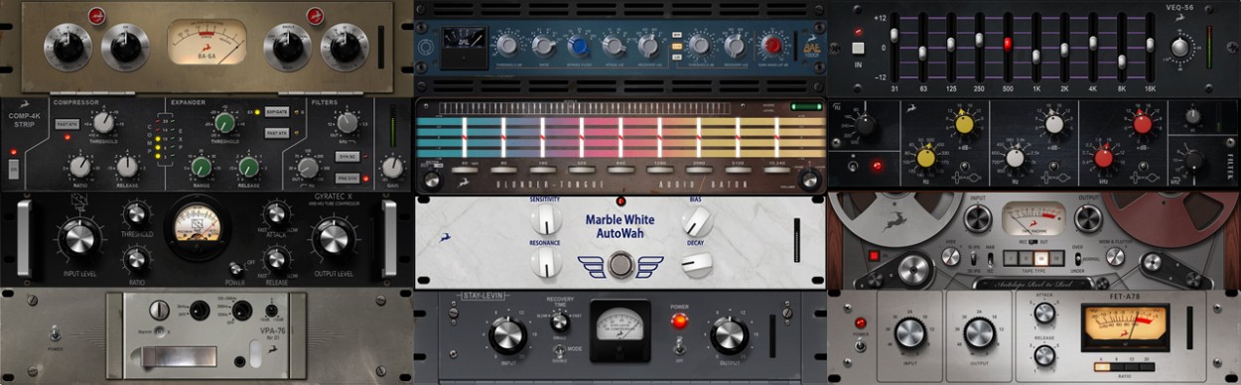The width and height of the screenshot is (1241, 385).
Task: Adjust the COMP-4K Gain knob
Action: click(x=393, y=166)
